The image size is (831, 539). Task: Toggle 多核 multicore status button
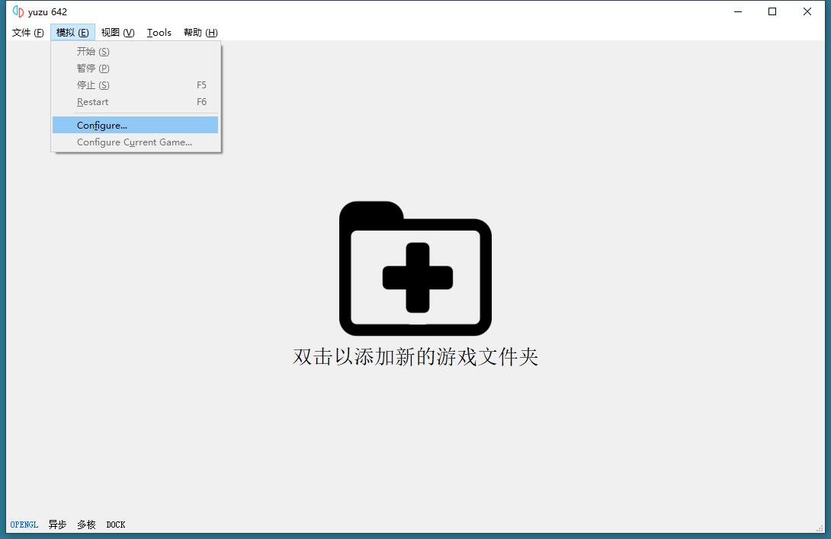click(x=86, y=525)
